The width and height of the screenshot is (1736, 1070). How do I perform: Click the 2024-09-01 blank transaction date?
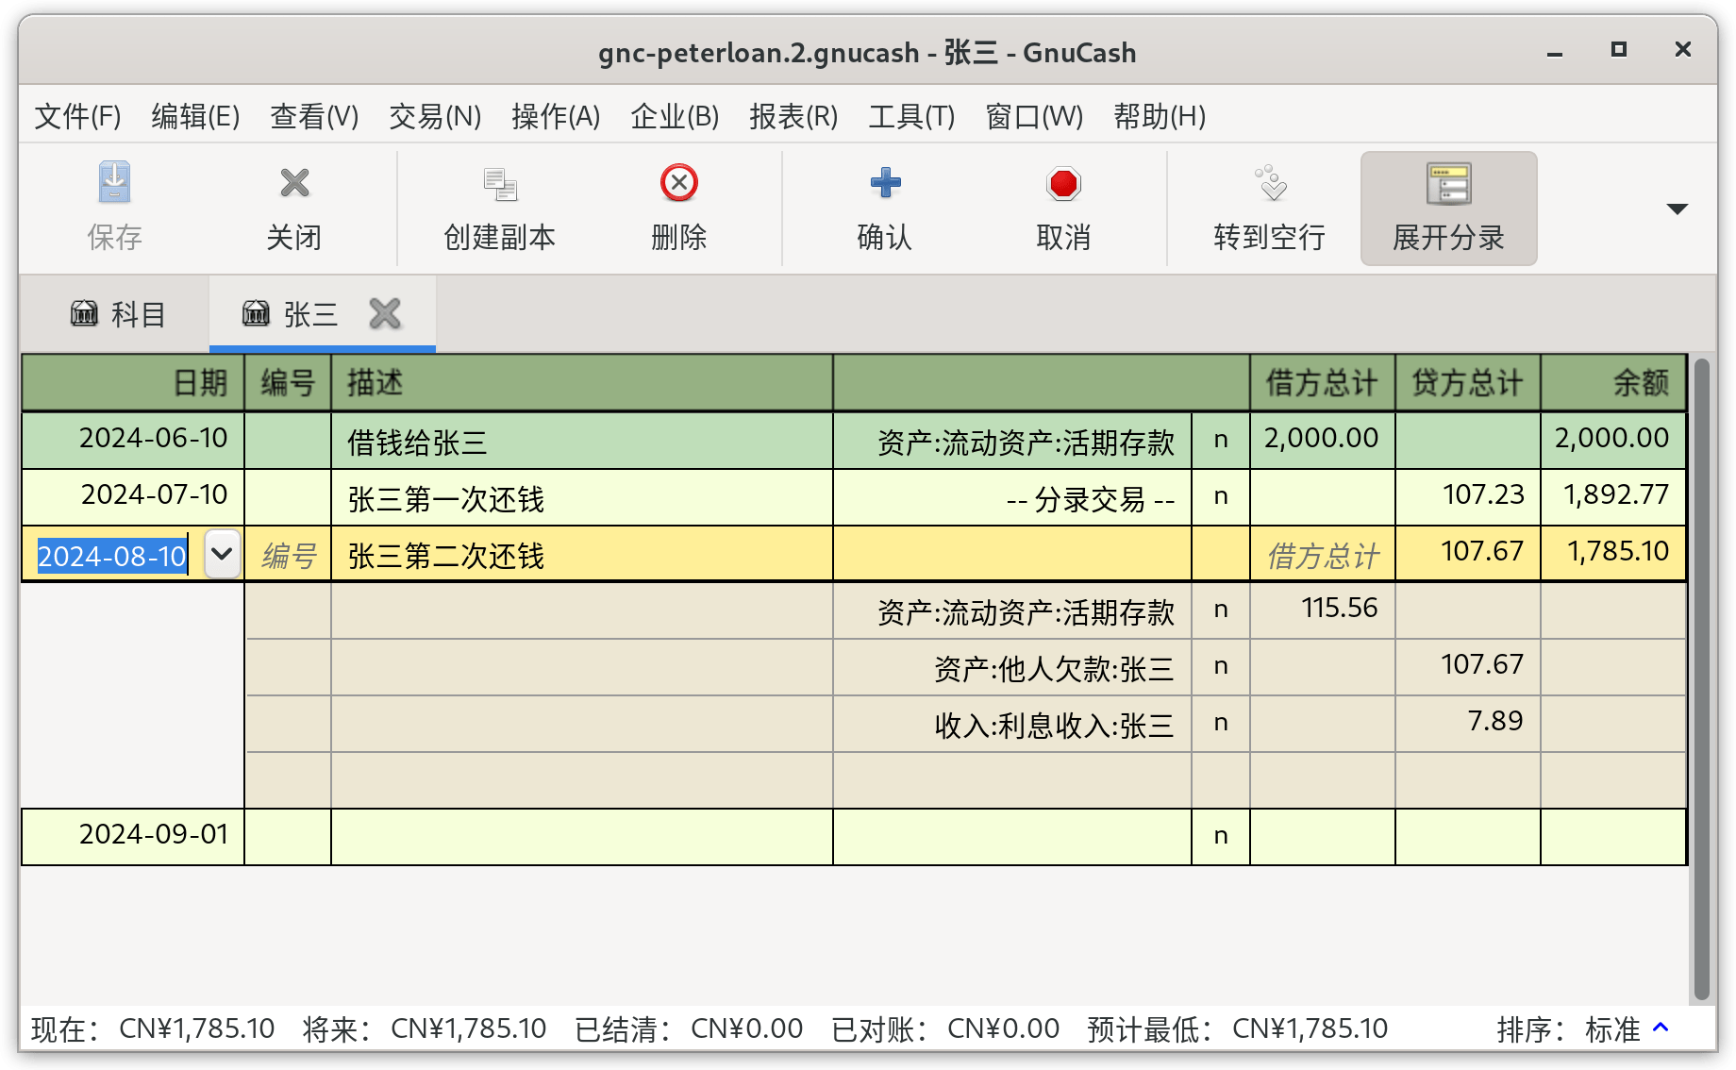133,836
